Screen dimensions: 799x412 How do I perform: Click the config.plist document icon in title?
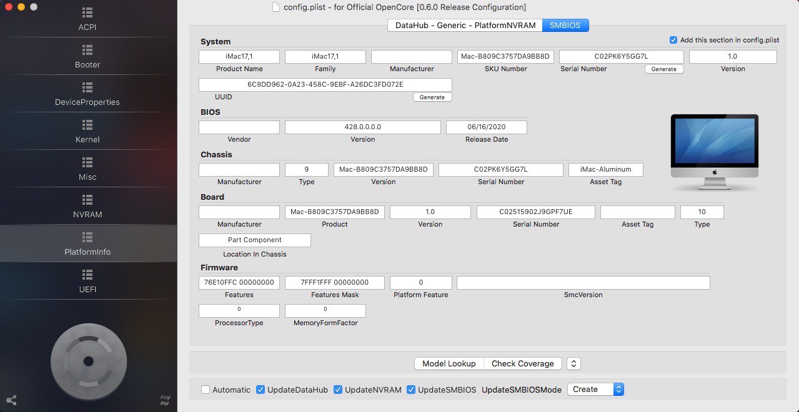tap(277, 7)
